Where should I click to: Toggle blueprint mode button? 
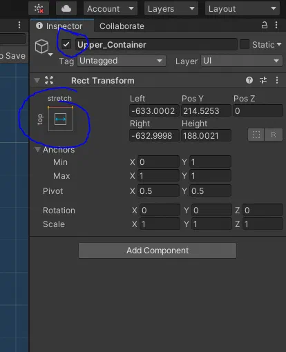coord(256,135)
